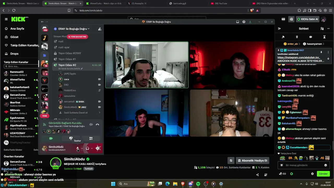The height and width of the screenshot is (188, 334).
Task: Open the Kick shop icon beside KICKs Satın Al
Action: 291,19
